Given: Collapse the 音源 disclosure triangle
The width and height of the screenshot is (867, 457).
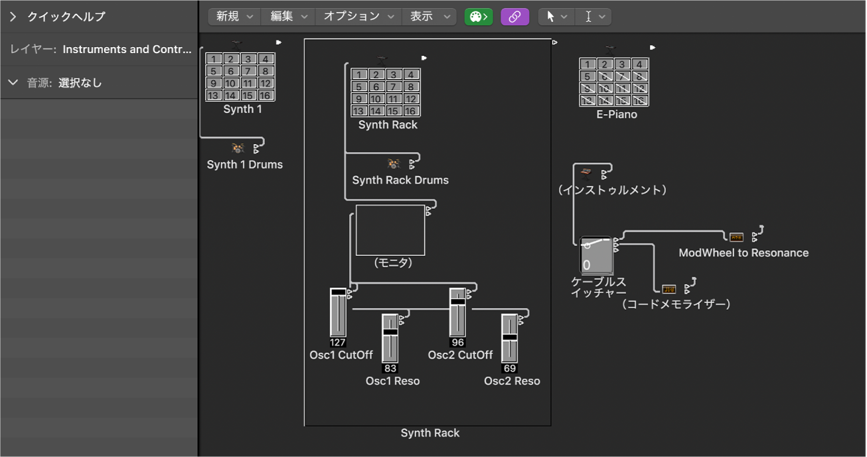Looking at the screenshot, I should click(x=12, y=82).
